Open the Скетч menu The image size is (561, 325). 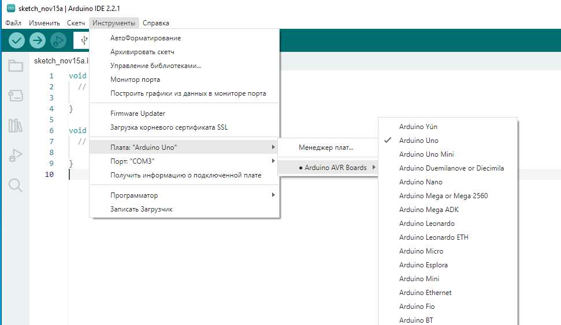[x=76, y=23]
